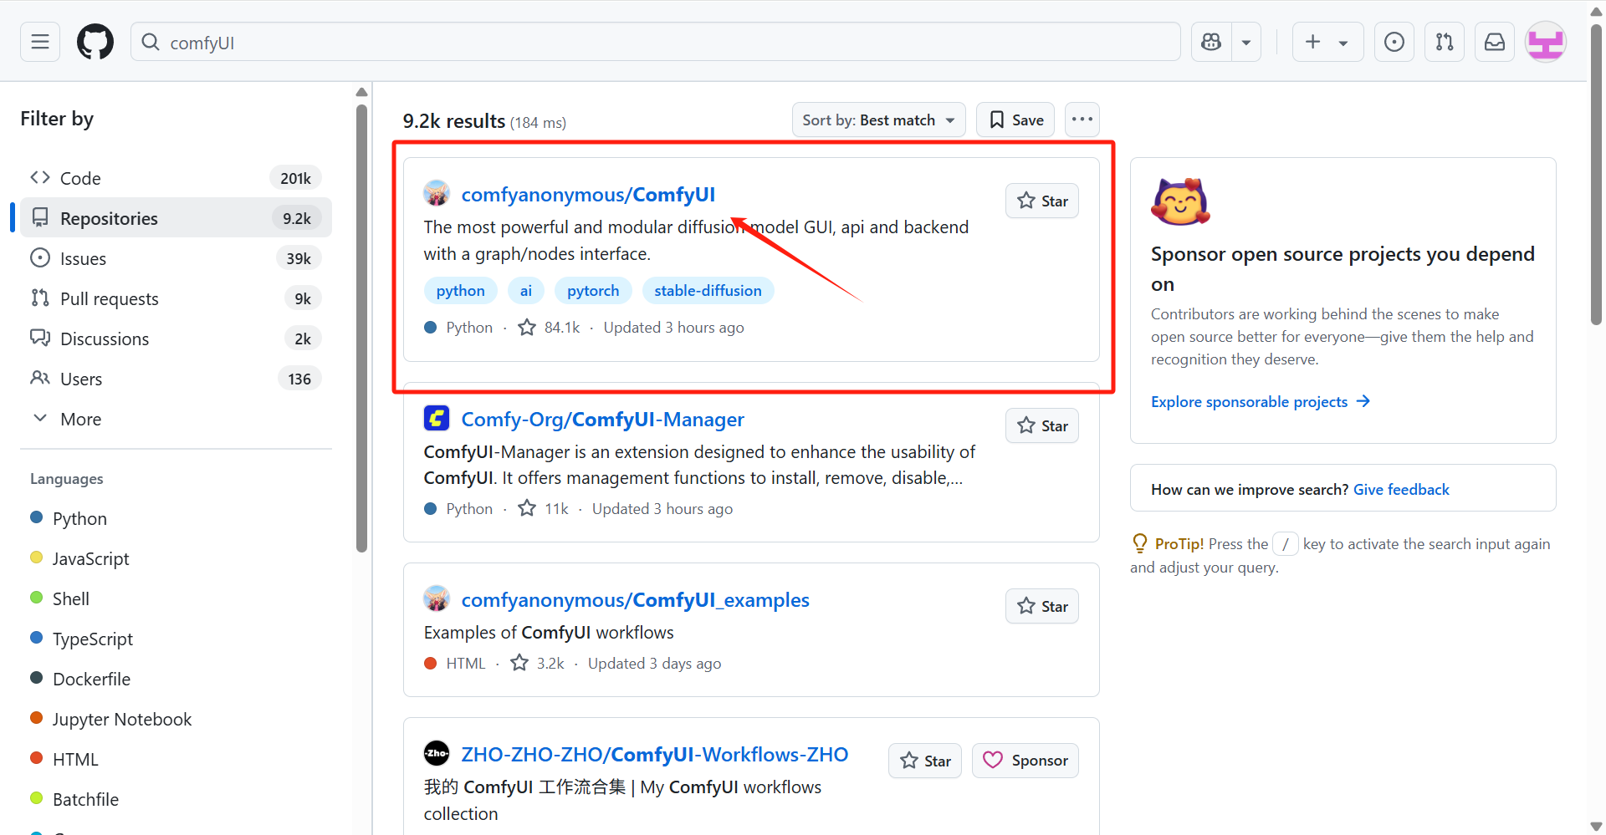Image resolution: width=1606 pixels, height=835 pixels.
Task: Open the notifications inbox icon
Action: pos(1495,42)
